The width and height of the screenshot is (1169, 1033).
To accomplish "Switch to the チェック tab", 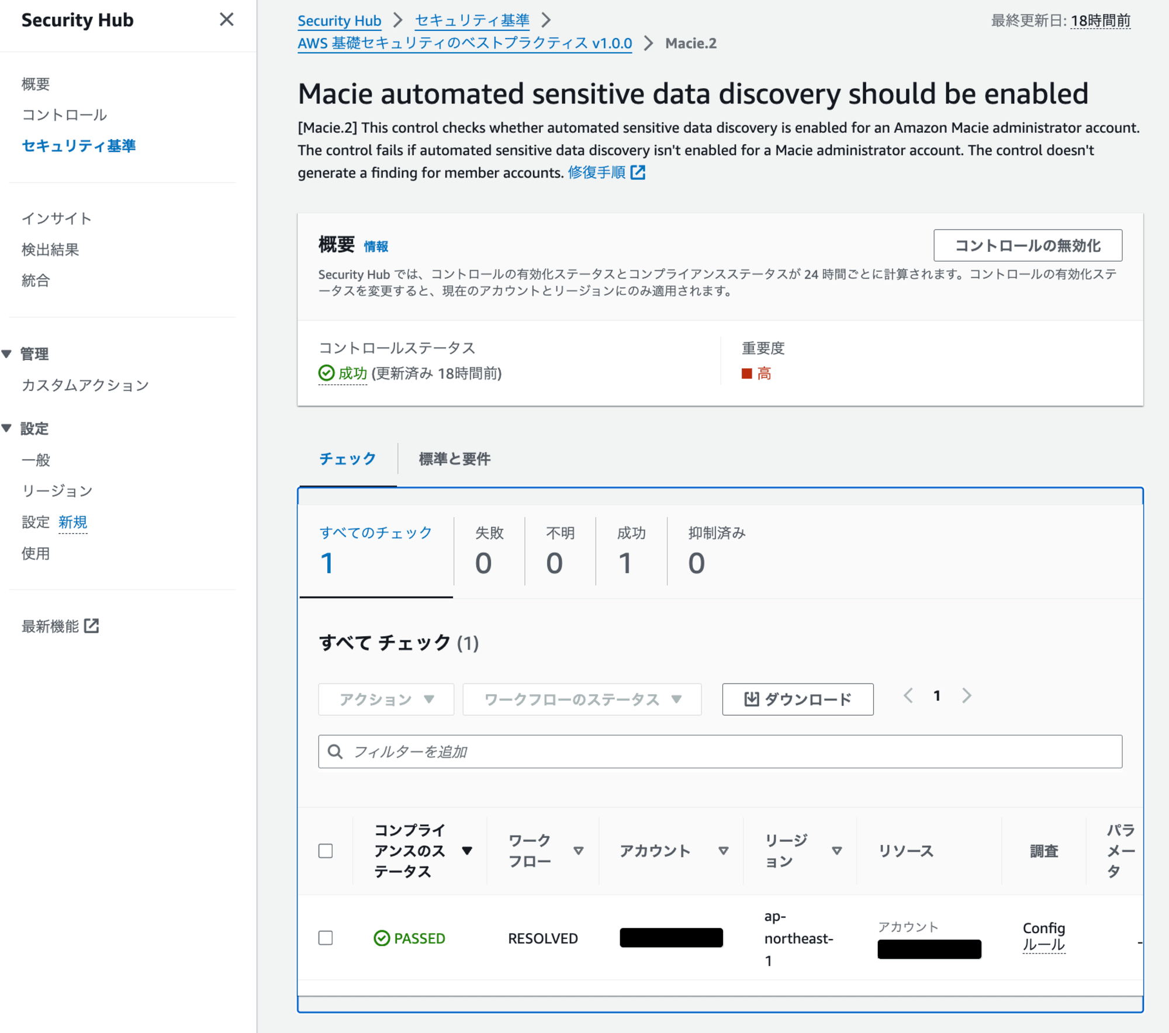I will pos(348,459).
